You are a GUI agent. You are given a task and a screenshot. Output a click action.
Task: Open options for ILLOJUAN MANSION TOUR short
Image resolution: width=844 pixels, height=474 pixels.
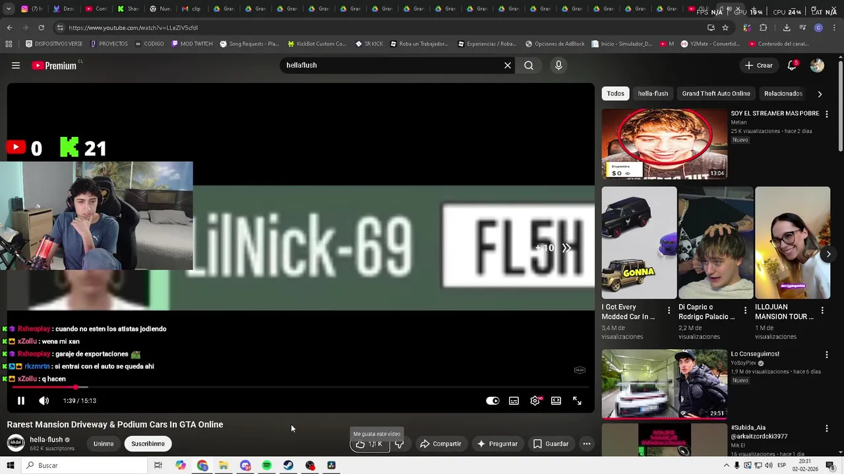click(x=822, y=310)
